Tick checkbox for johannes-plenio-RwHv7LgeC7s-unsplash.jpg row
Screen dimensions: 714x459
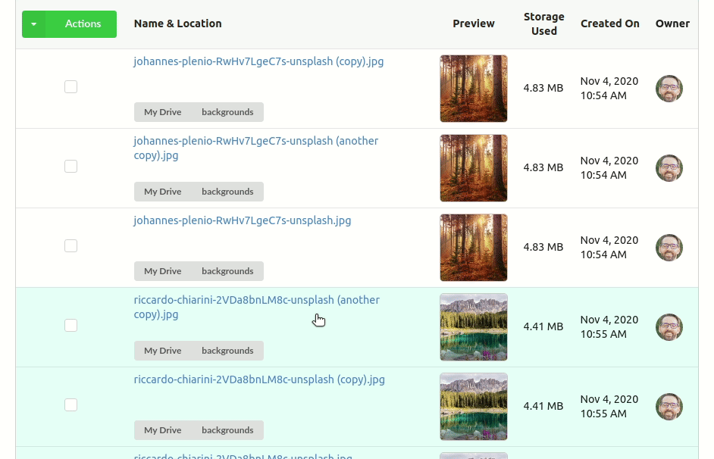coord(70,246)
